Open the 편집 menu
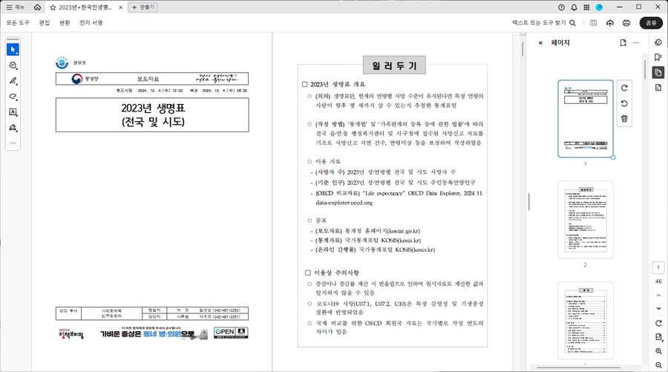Image resolution: width=668 pixels, height=372 pixels. 45,22
